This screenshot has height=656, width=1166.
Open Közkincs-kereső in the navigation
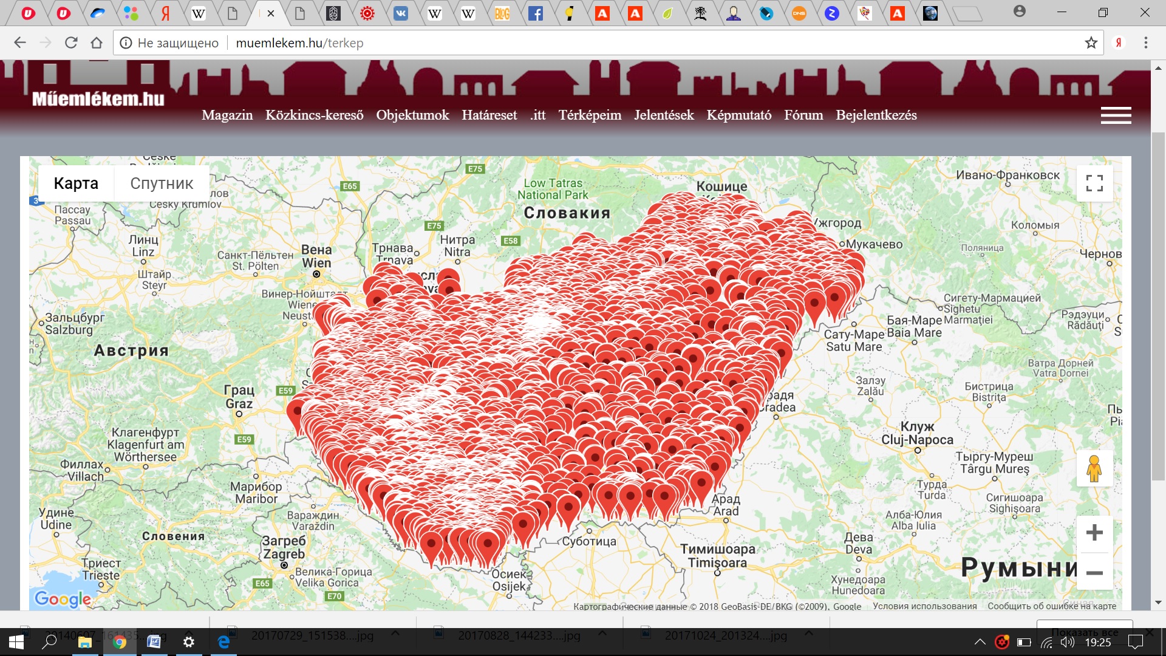(315, 115)
